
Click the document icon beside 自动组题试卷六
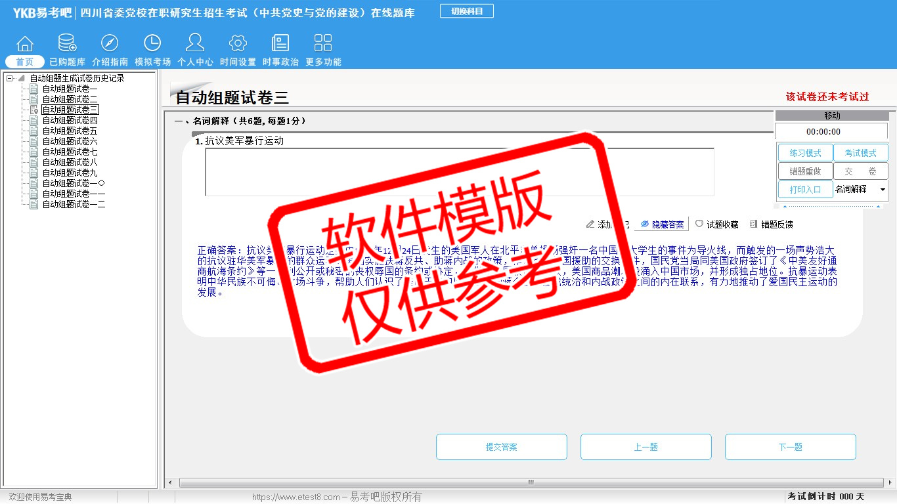34,141
